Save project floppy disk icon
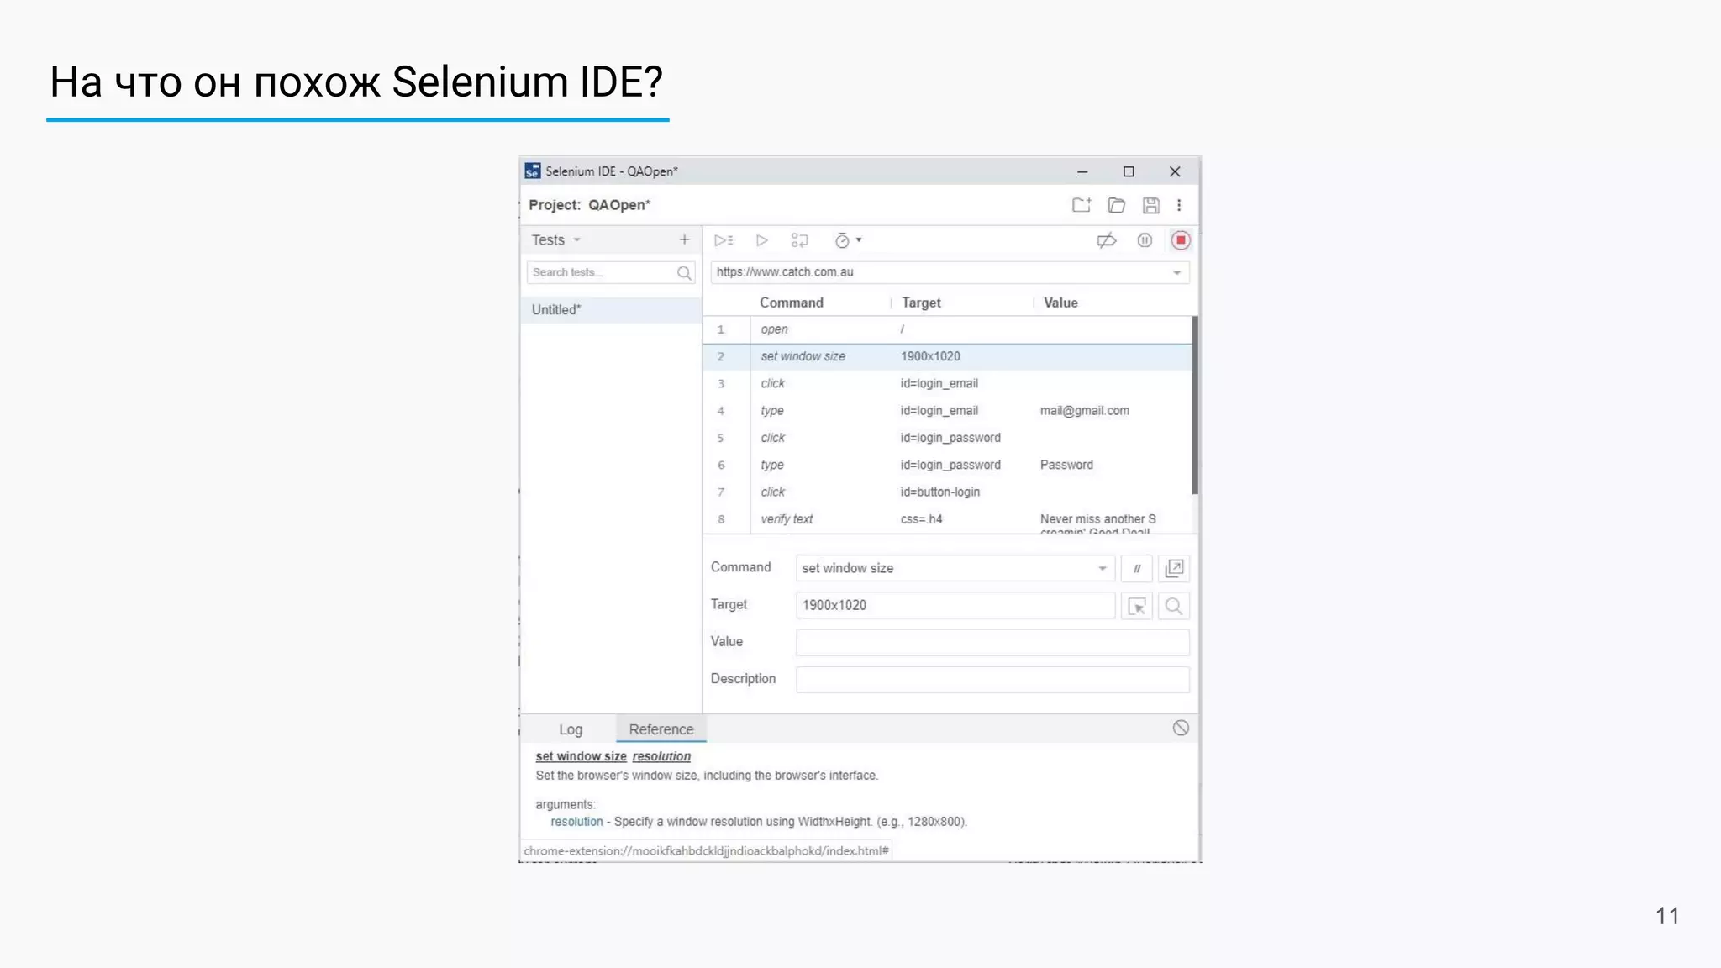Viewport: 1721px width, 968px height. [1150, 205]
